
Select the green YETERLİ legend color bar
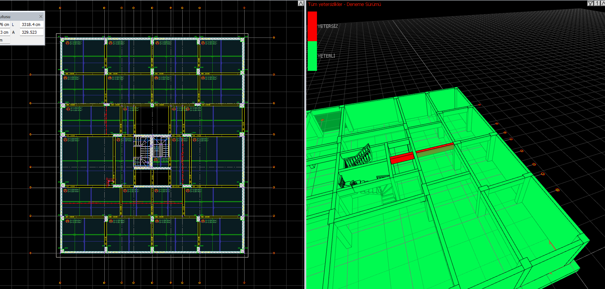(x=312, y=56)
